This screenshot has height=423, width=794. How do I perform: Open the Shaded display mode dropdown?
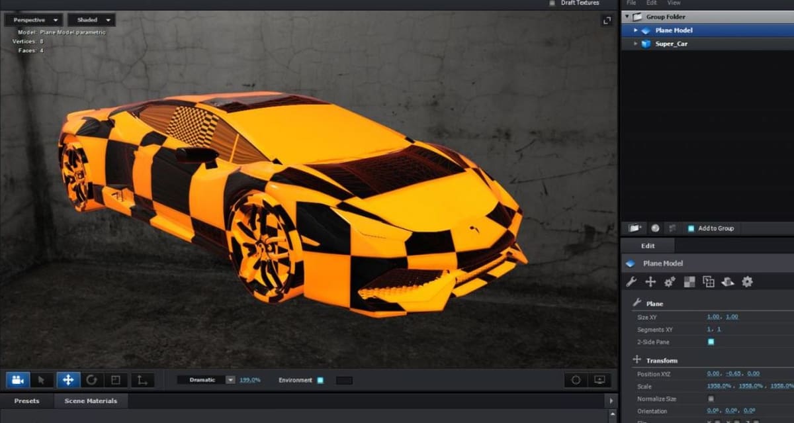click(91, 20)
